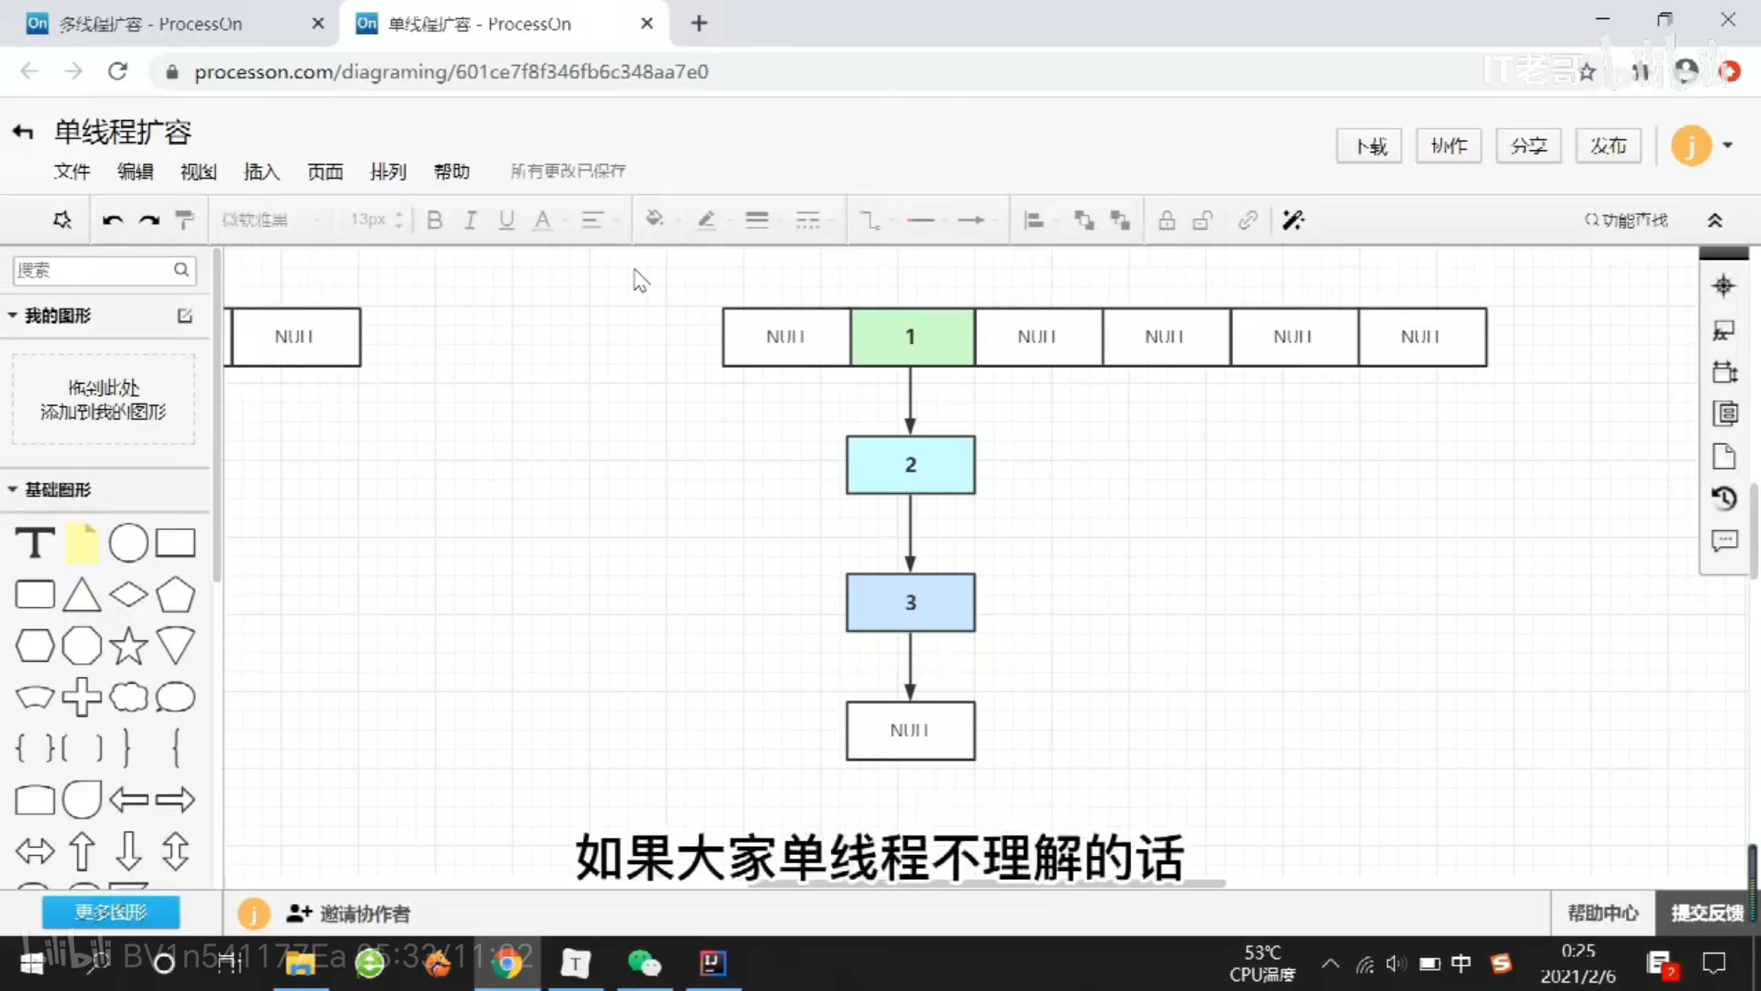Select the format painter brush
The image size is (1761, 991).
click(184, 220)
